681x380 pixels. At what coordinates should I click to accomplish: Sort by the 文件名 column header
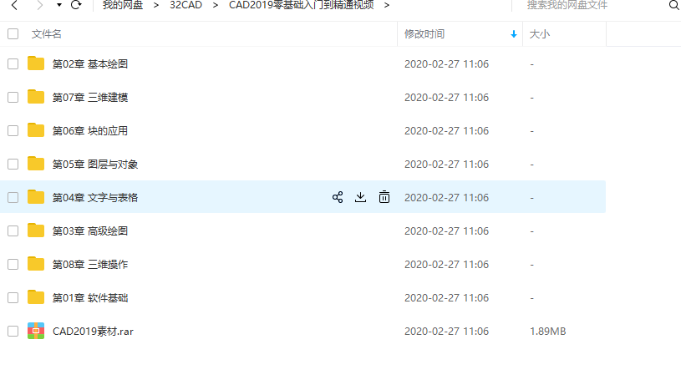[47, 34]
